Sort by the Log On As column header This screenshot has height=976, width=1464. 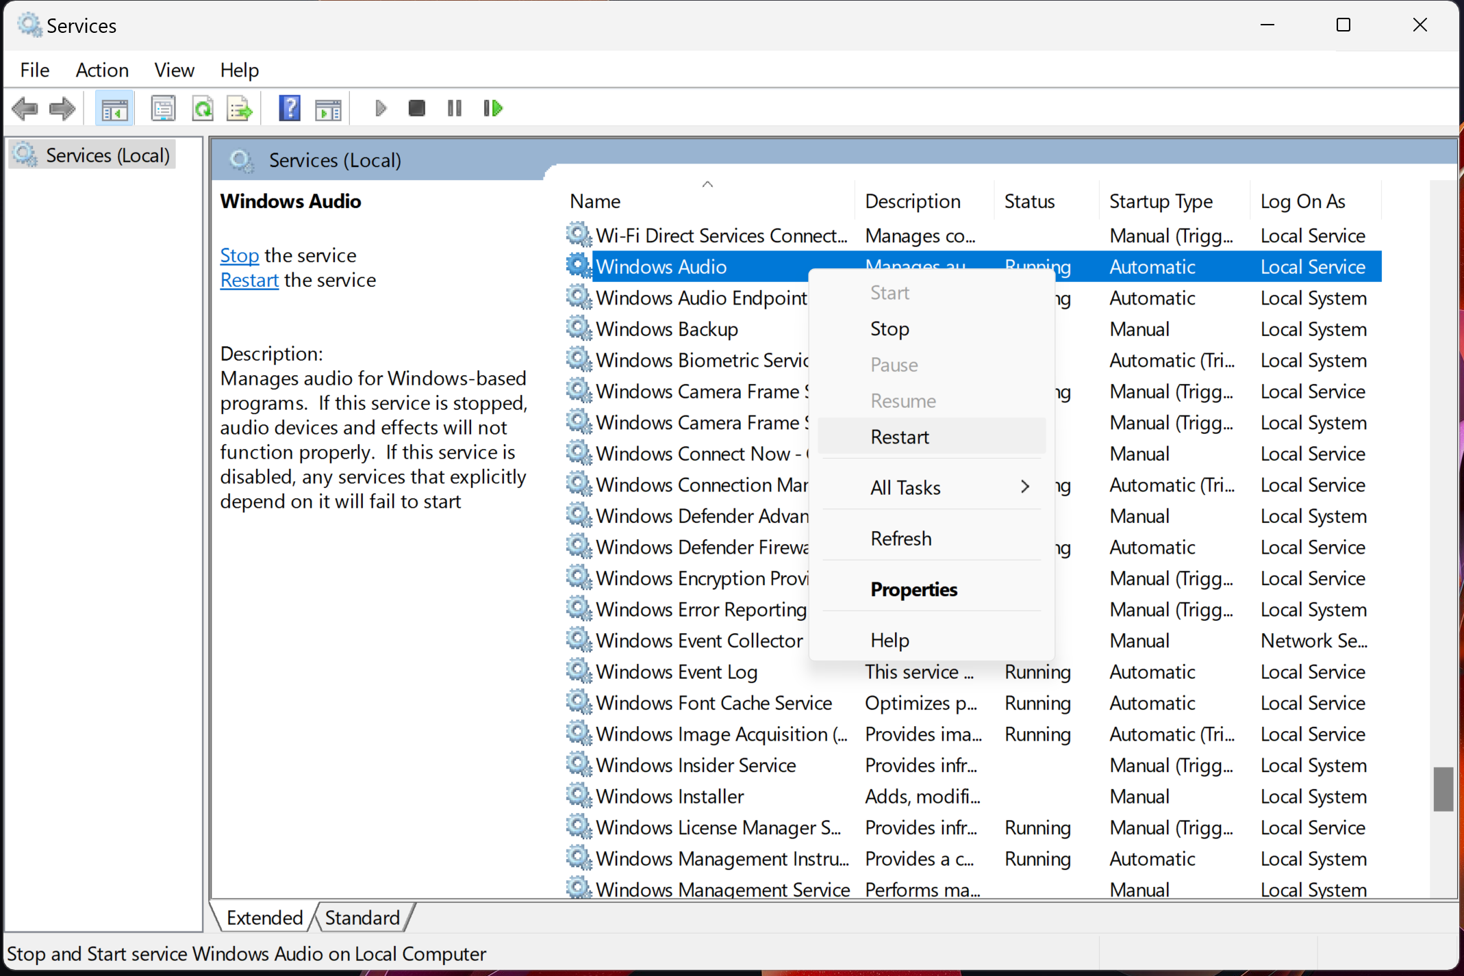tap(1315, 201)
